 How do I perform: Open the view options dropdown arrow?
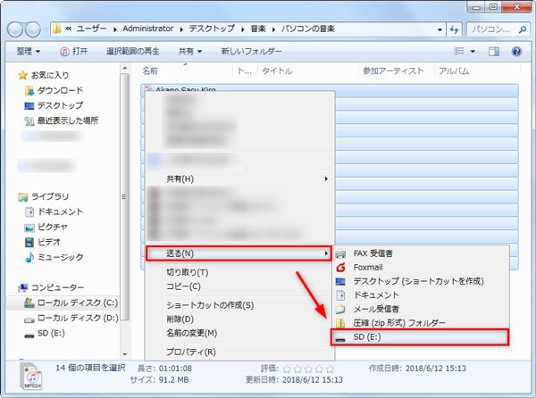point(473,52)
